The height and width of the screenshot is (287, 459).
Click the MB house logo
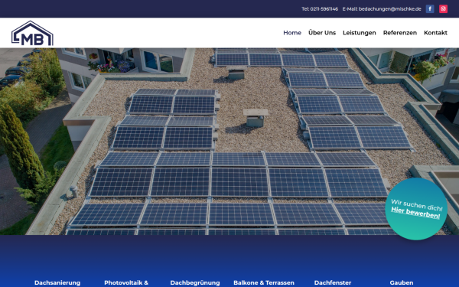(x=32, y=33)
